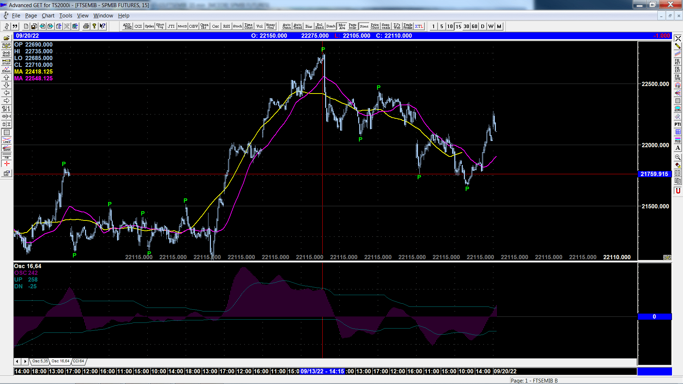Toggle the CCI indicator button

click(x=138, y=26)
